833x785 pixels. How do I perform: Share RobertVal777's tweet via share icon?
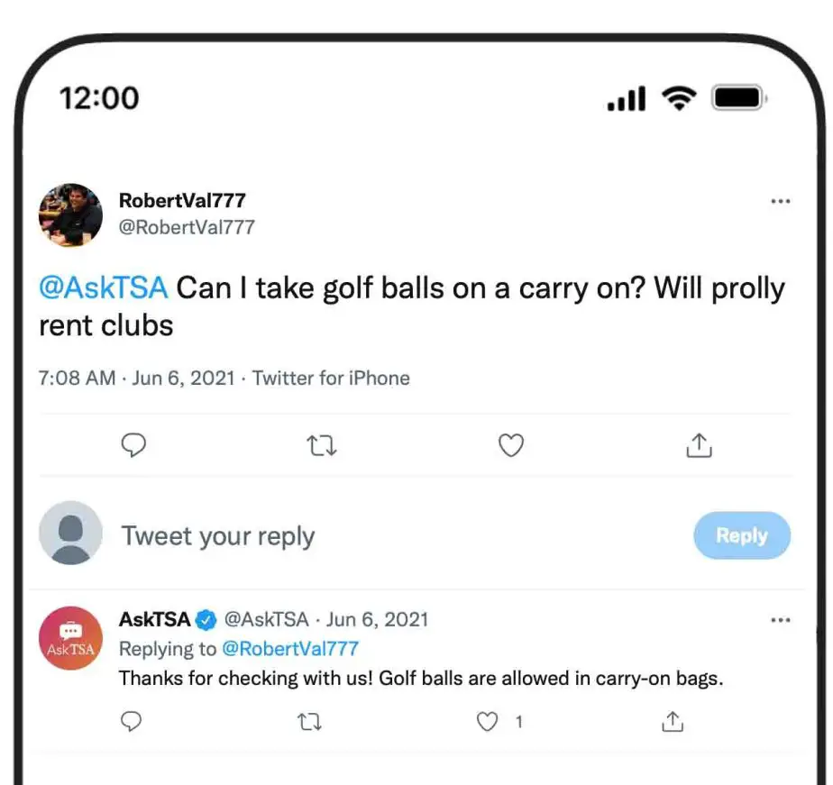coord(700,445)
